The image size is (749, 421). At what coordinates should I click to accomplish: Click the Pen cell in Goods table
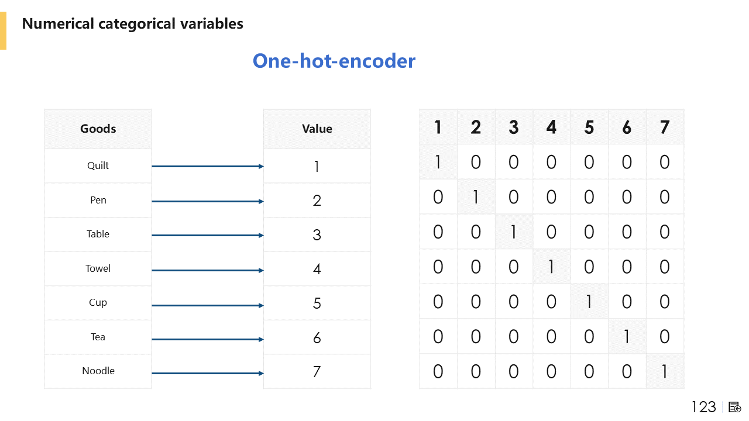(98, 200)
